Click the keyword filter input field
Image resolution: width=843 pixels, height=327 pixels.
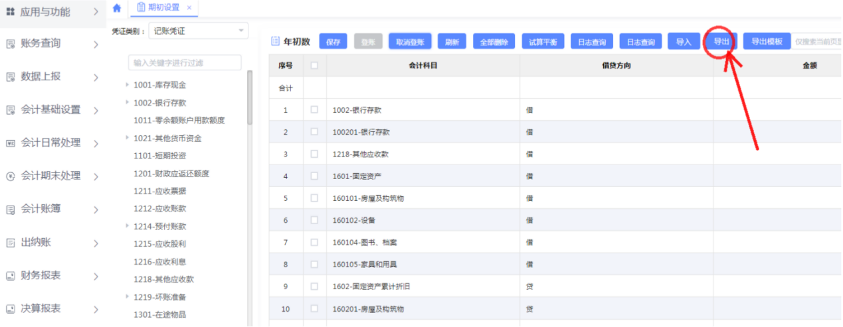click(x=184, y=62)
